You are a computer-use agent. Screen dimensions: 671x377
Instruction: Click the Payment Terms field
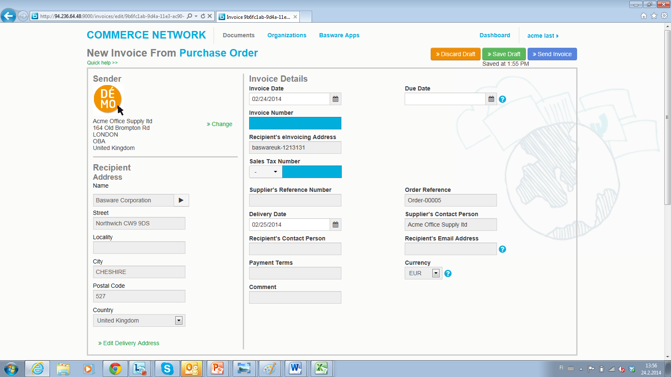pos(295,273)
